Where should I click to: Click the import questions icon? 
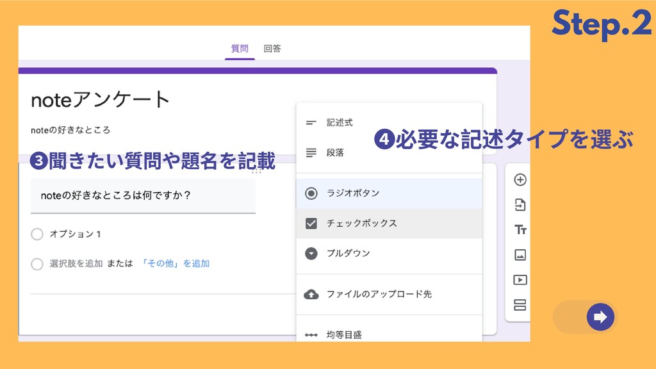520,205
